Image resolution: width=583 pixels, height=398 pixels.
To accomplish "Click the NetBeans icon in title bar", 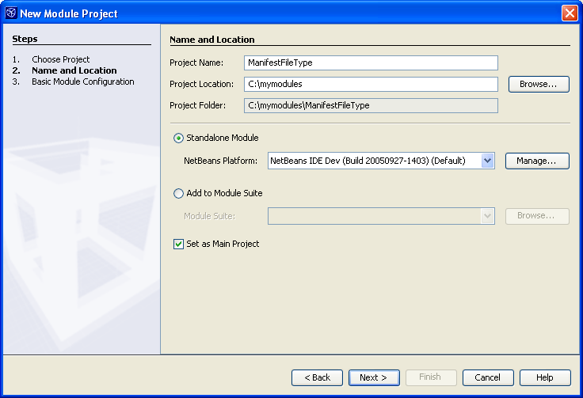I will (x=11, y=13).
